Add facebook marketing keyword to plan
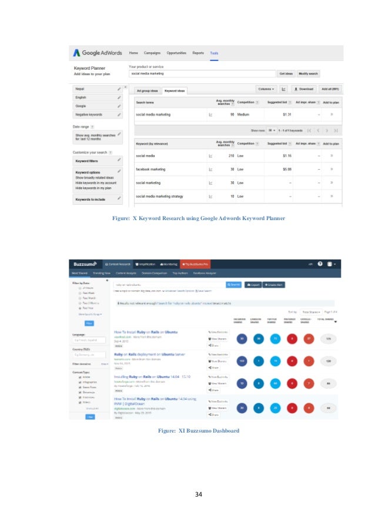Image resolution: width=375 pixels, height=530 pixels. (332, 169)
